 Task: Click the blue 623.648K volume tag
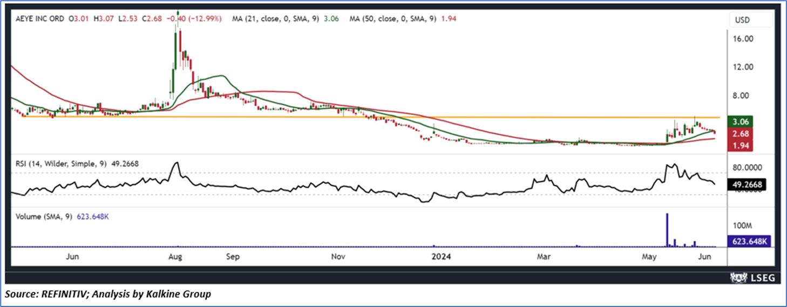pos(749,242)
